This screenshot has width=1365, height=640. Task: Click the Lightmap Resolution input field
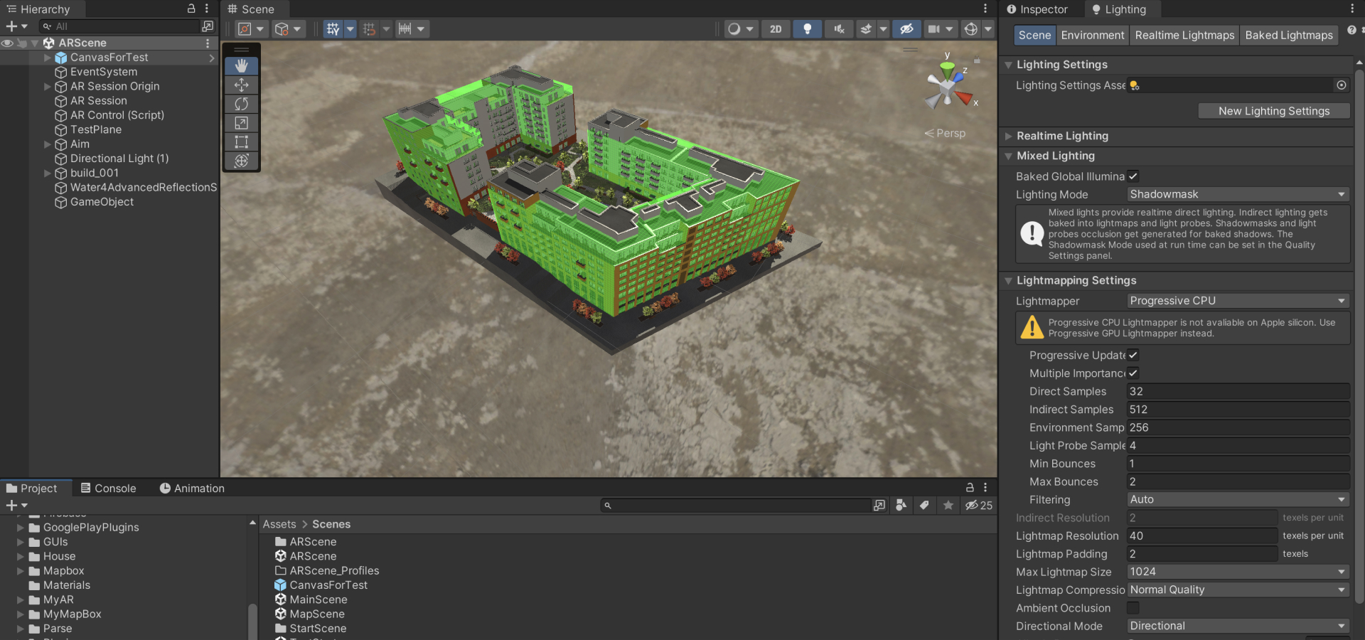click(1201, 535)
